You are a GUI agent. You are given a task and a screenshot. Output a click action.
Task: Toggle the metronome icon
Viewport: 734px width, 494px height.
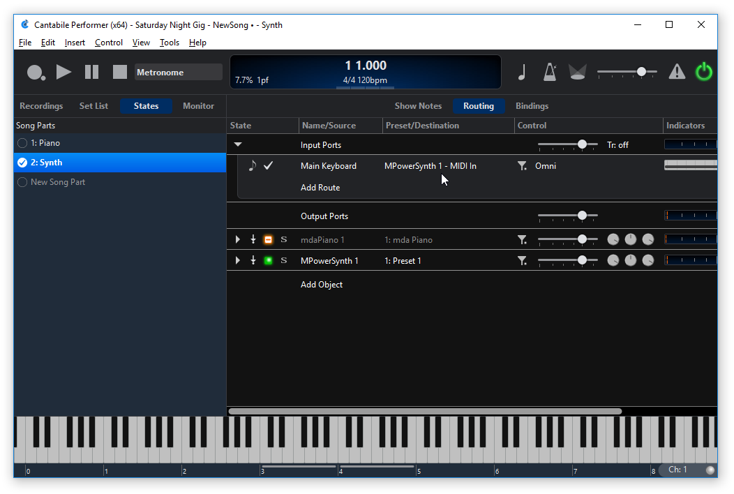[550, 72]
